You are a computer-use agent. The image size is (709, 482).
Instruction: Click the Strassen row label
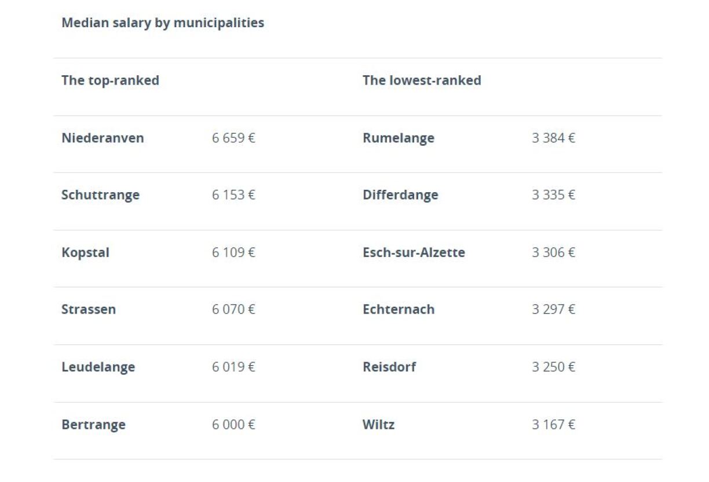tap(89, 310)
